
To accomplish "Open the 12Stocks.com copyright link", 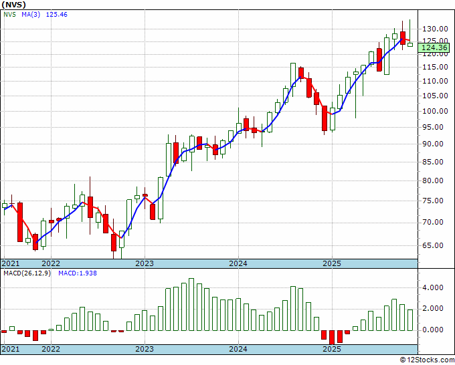I will [x=427, y=360].
